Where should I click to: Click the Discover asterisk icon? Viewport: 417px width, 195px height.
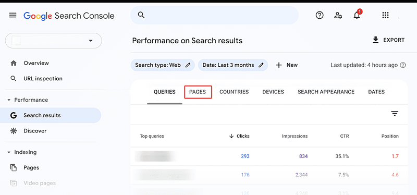click(14, 131)
